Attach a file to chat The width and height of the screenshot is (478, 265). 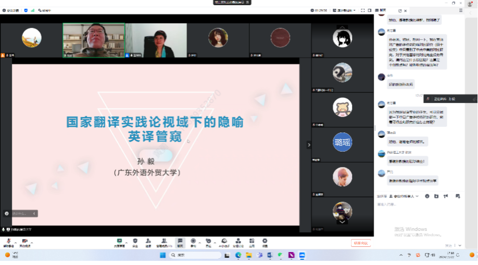coord(436,196)
